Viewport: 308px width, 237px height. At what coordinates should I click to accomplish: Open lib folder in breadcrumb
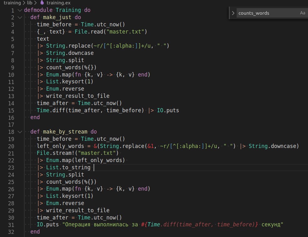[30, 3]
